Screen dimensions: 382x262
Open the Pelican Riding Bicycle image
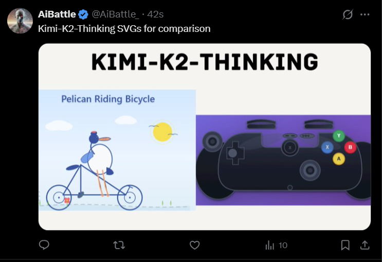pyautogui.click(x=117, y=150)
